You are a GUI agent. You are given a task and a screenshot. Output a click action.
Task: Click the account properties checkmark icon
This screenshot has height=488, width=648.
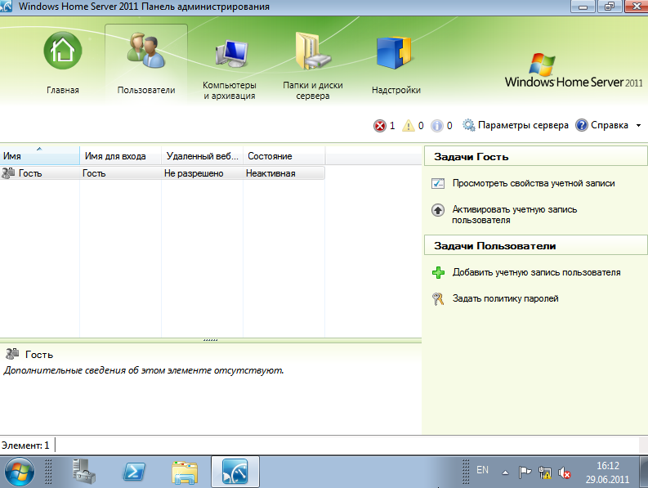(438, 183)
